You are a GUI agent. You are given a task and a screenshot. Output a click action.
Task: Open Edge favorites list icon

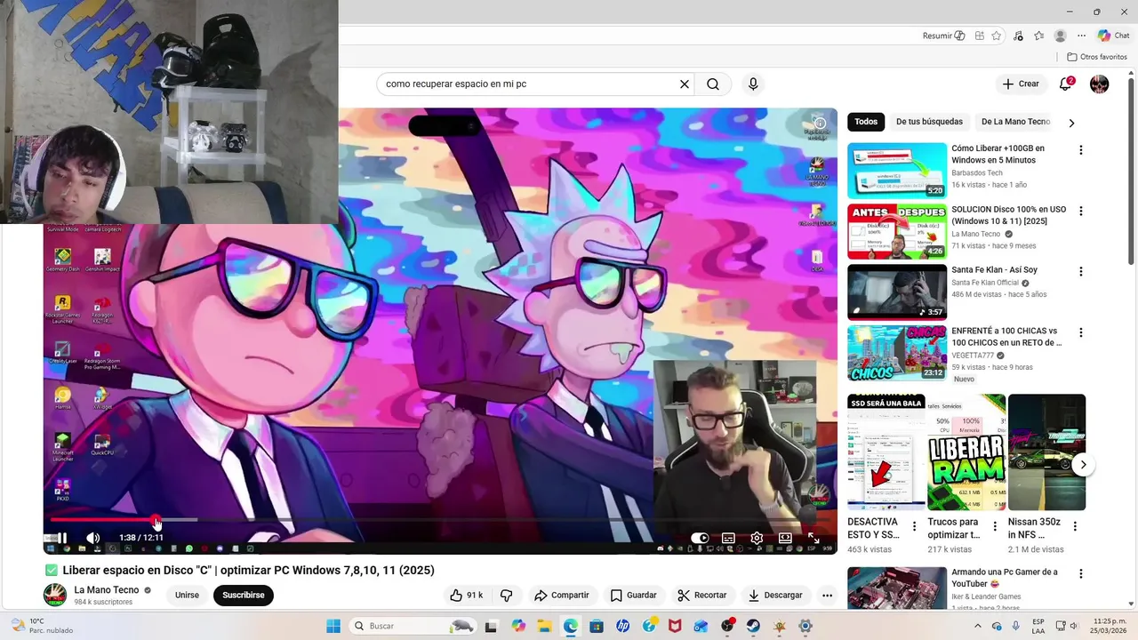[1039, 36]
